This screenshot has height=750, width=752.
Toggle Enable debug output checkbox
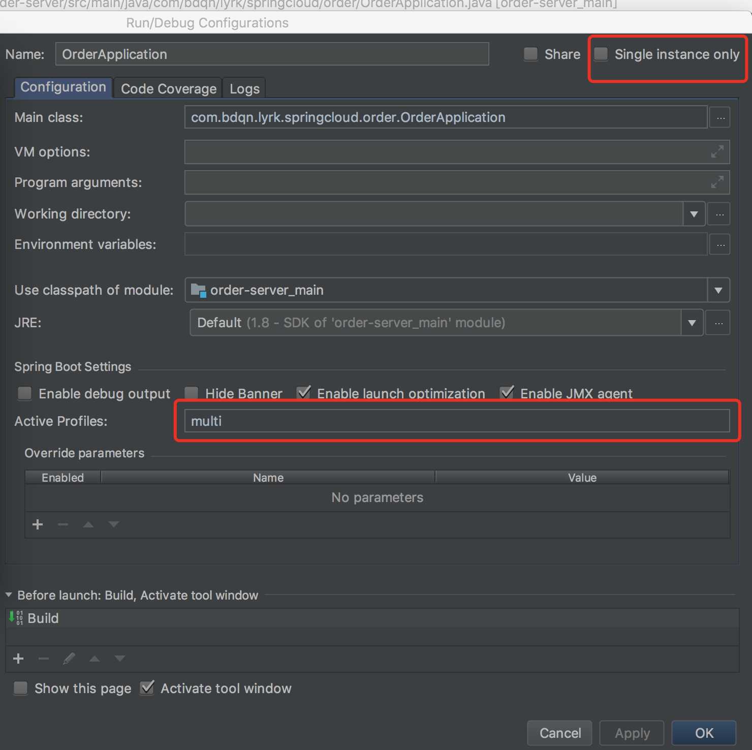point(25,393)
